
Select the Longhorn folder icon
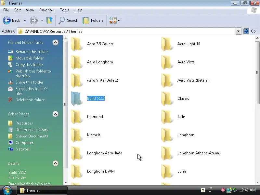pos(167,135)
